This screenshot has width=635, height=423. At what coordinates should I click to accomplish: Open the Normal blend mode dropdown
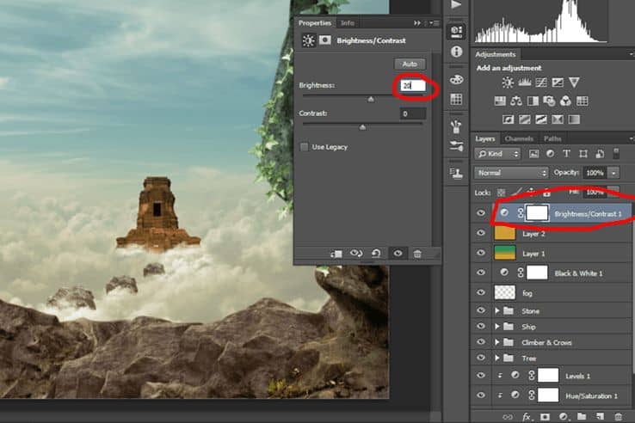click(x=511, y=173)
